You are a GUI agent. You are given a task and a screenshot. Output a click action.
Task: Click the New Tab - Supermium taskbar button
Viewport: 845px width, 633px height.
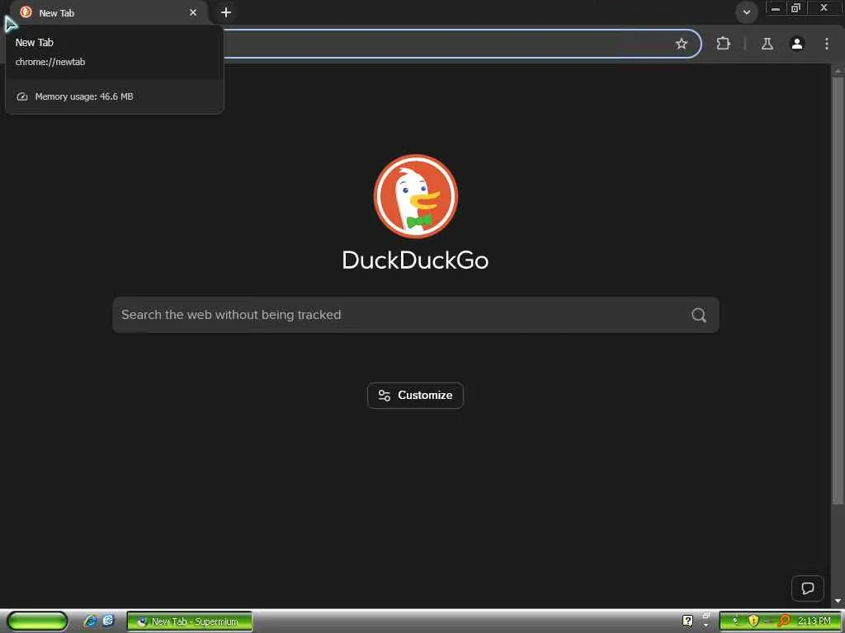click(x=189, y=621)
